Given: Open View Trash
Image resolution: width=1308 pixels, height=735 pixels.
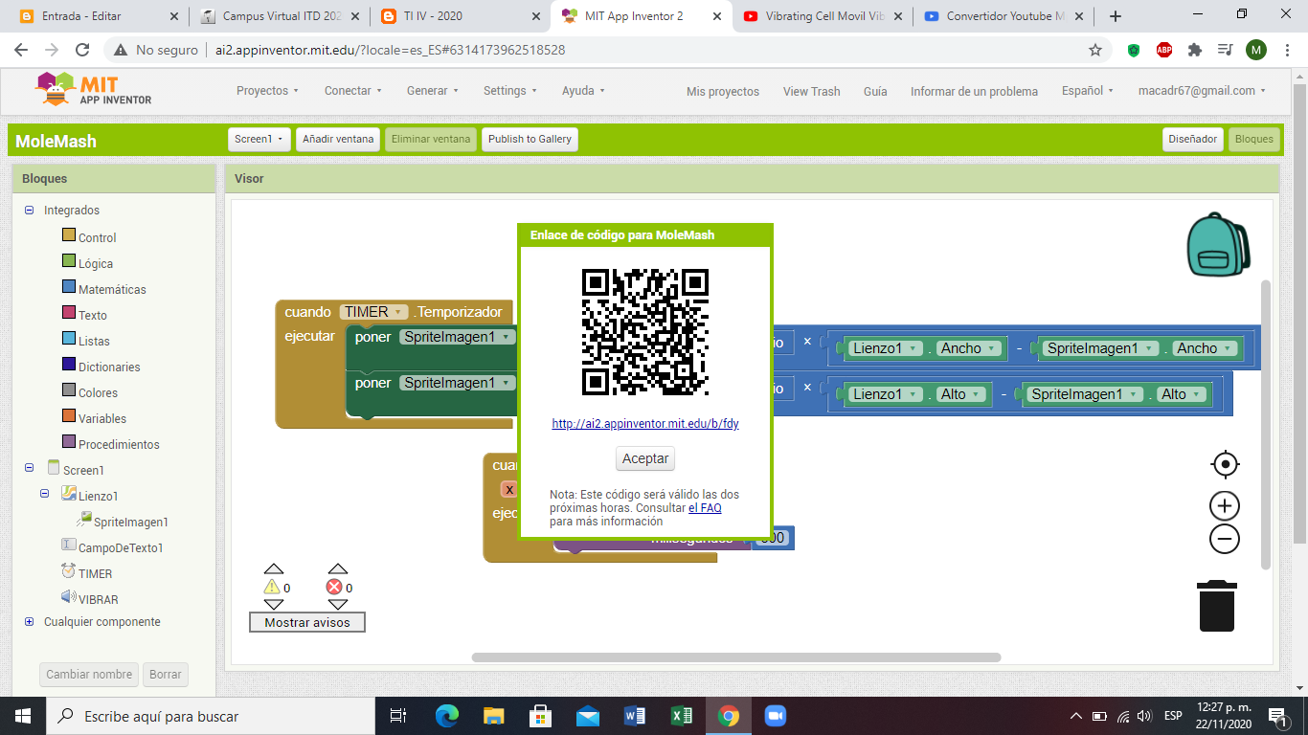Looking at the screenshot, I should pyautogui.click(x=811, y=92).
